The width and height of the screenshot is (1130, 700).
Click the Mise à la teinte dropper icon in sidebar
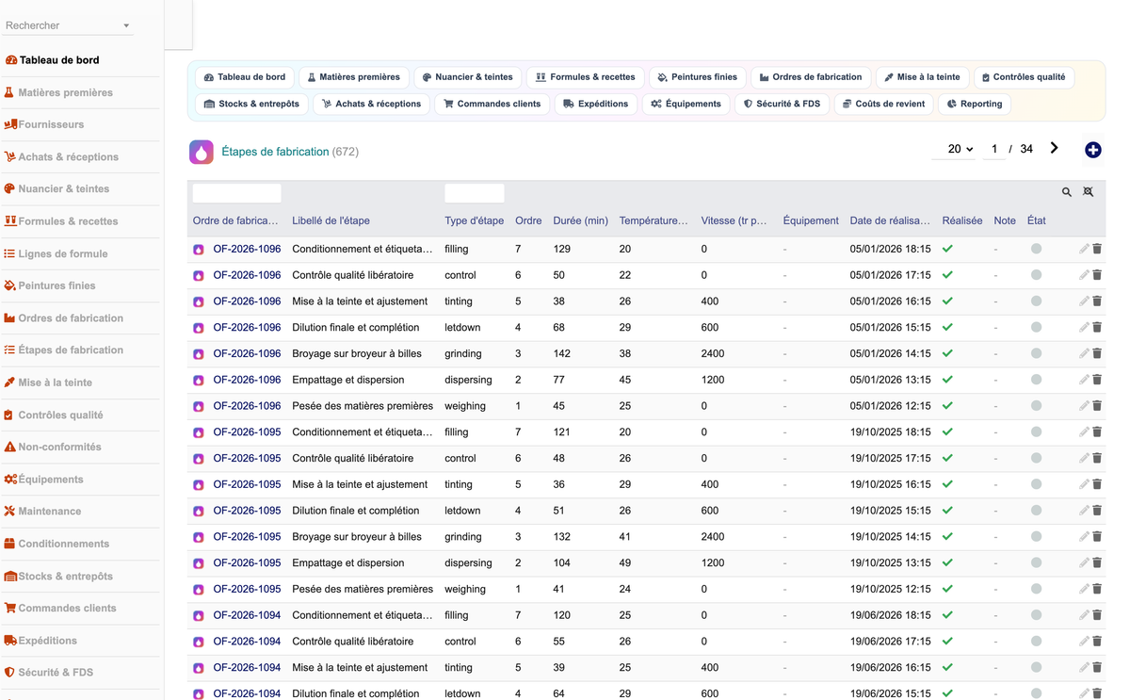tap(9, 383)
